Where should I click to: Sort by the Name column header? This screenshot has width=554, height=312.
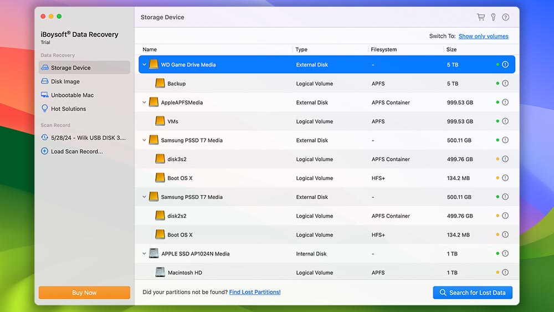[150, 49]
